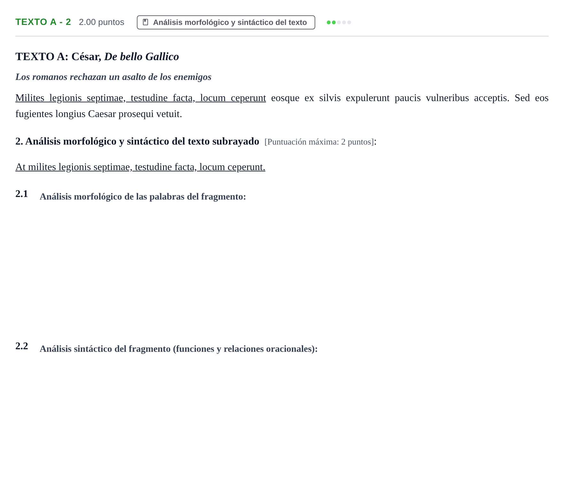This screenshot has height=497, width=564.
Task: Click the Análisis morfológico de las palabras prompt
Action: coord(143,197)
